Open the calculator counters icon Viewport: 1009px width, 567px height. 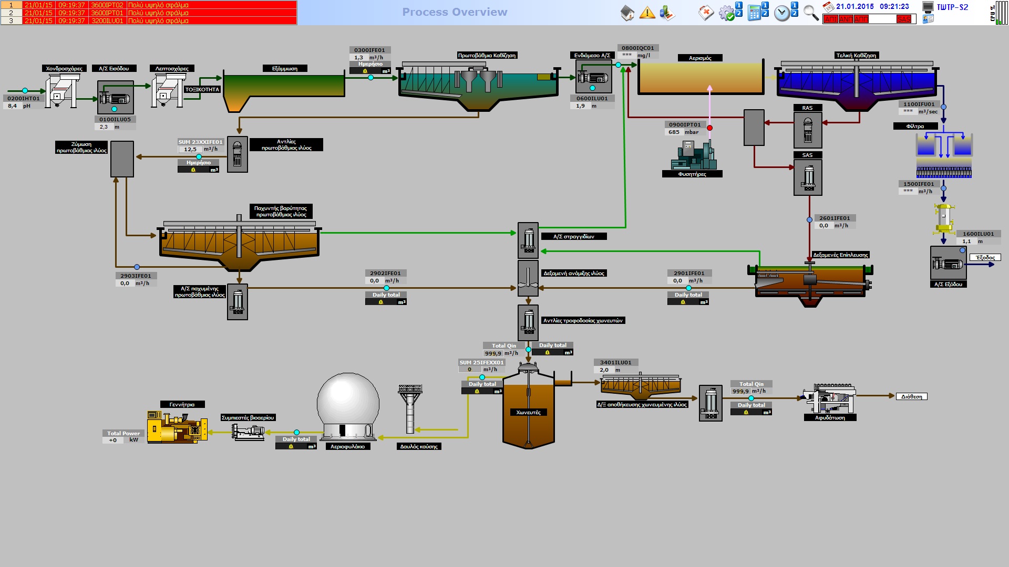(755, 13)
